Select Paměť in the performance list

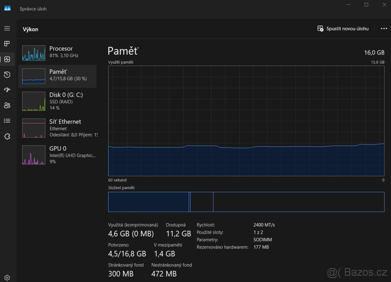tap(57, 76)
